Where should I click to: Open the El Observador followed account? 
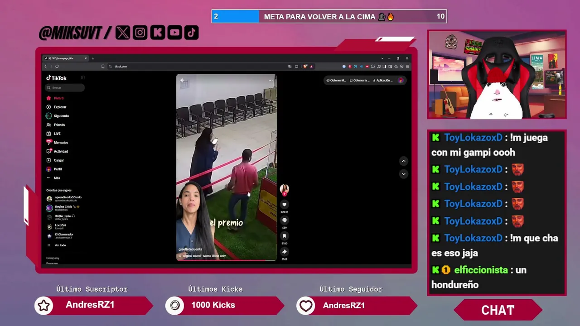pyautogui.click(x=60, y=236)
